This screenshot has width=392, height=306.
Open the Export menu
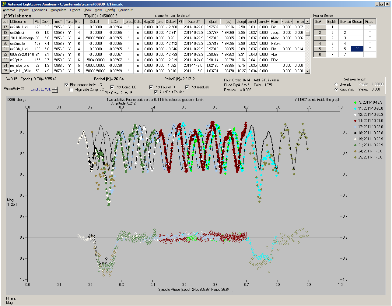coord(75,10)
